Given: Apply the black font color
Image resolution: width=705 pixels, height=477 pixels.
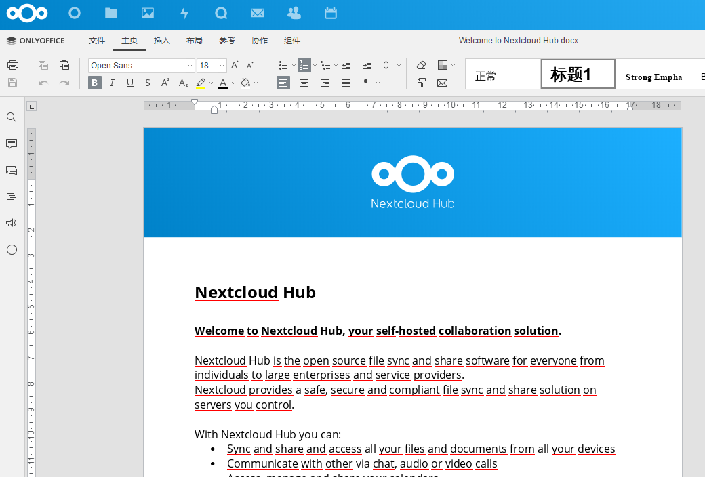Looking at the screenshot, I should pos(223,83).
